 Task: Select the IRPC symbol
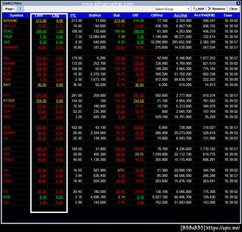(x=7, y=117)
